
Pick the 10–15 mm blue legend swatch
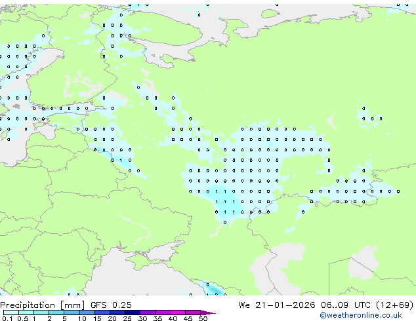coord(87,312)
